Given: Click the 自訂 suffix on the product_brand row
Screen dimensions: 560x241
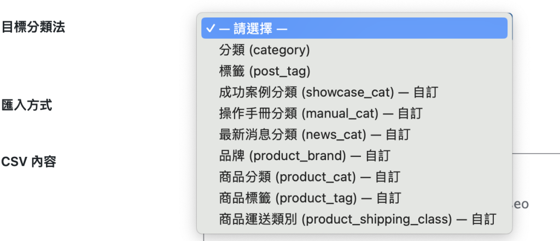Looking at the screenshot, I should [378, 156].
